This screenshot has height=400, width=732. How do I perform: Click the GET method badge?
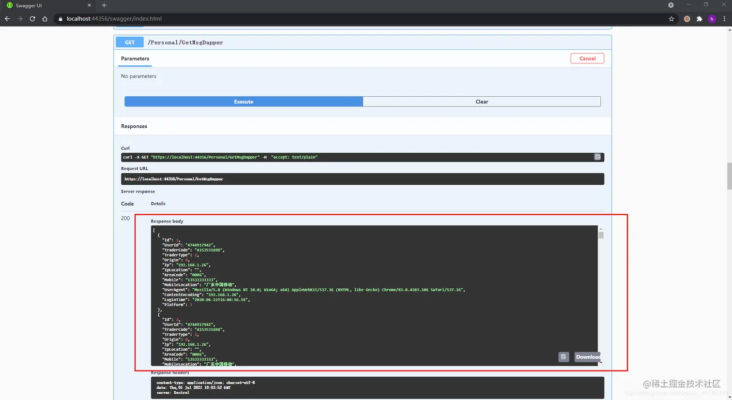(130, 43)
